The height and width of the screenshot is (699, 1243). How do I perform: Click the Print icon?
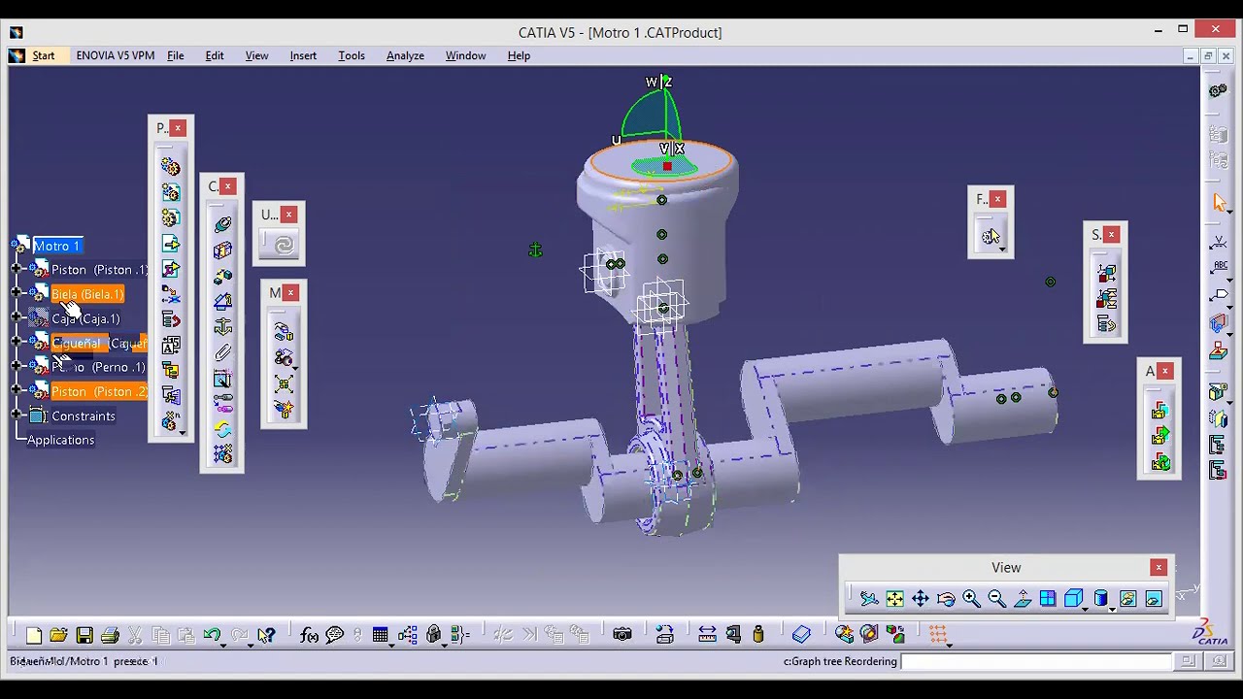pyautogui.click(x=110, y=635)
